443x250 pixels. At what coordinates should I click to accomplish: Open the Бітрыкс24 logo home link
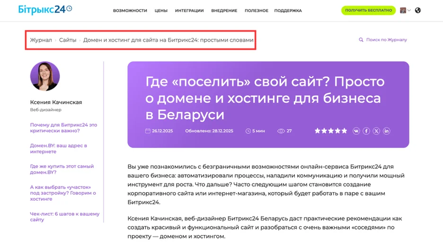pos(45,9)
